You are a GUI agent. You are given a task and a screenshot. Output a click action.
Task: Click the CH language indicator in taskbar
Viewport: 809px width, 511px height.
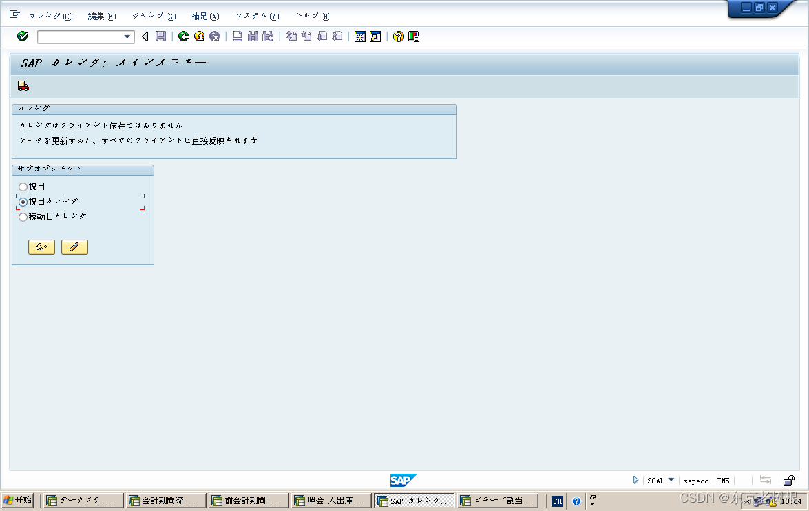557,501
